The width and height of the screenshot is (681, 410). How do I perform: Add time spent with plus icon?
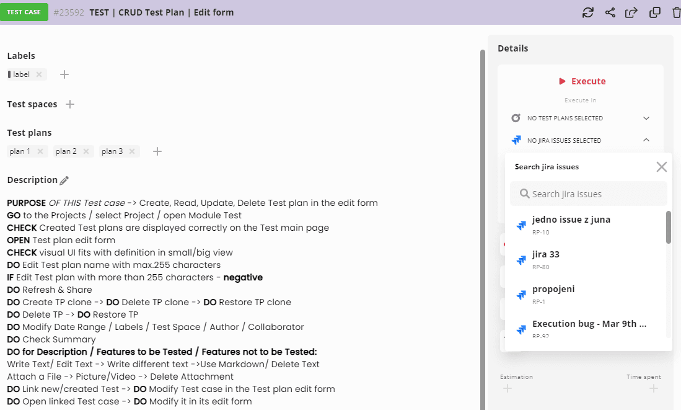(654, 388)
